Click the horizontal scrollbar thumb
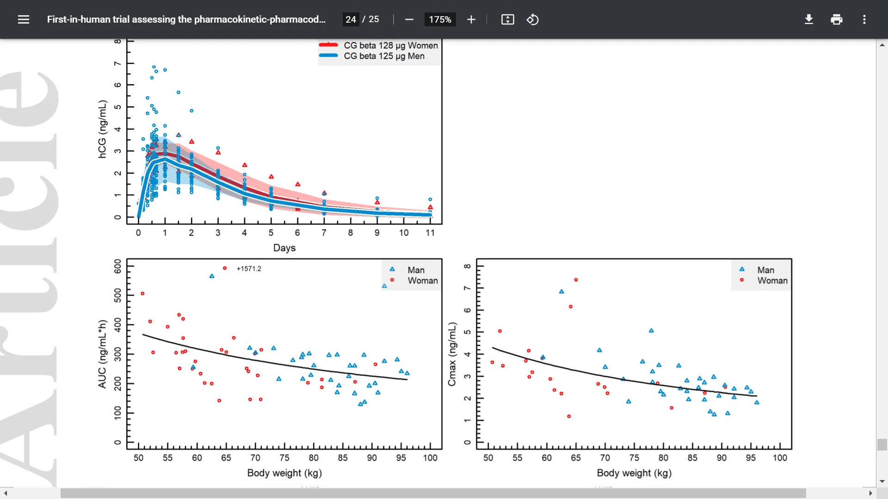The image size is (888, 499). click(433, 493)
